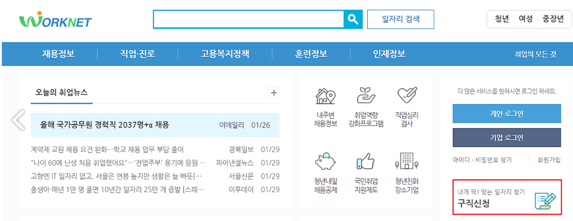
Task: Click source label 이투데이
Action: pos(241,190)
